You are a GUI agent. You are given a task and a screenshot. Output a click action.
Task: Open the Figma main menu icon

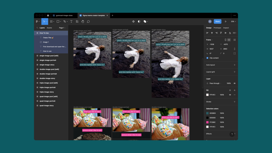[x=37, y=21]
